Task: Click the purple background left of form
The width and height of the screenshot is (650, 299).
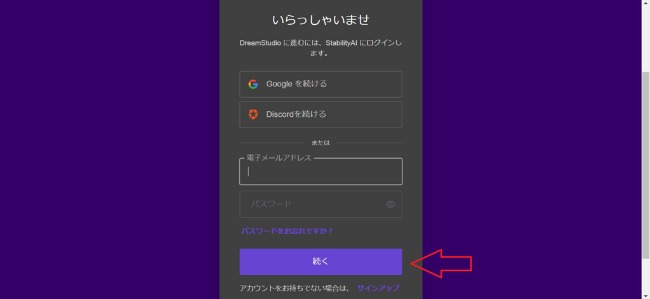Action: pos(108,149)
